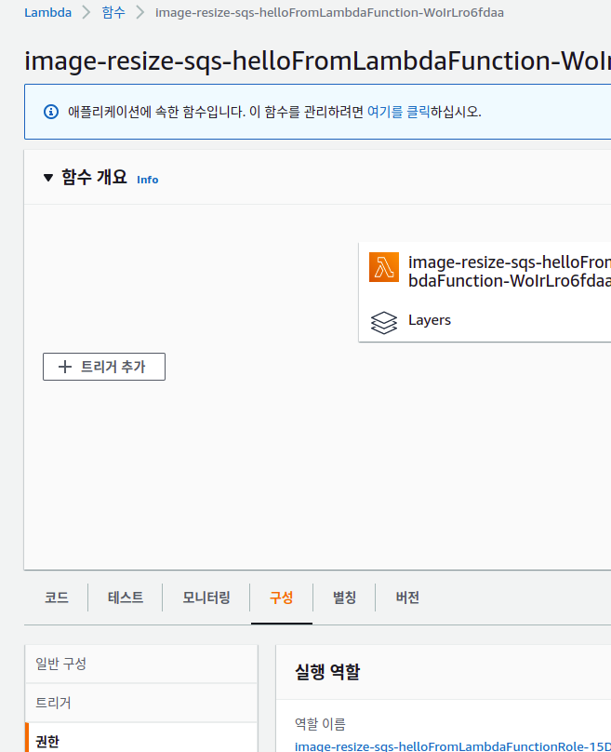Collapse the 함수 개요 section triangle
Image resolution: width=611 pixels, height=752 pixels.
pos(48,178)
